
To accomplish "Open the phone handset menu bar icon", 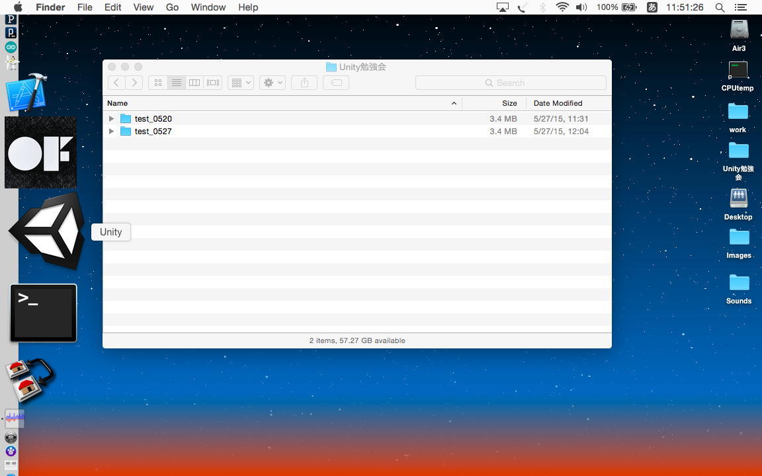I will tap(523, 7).
